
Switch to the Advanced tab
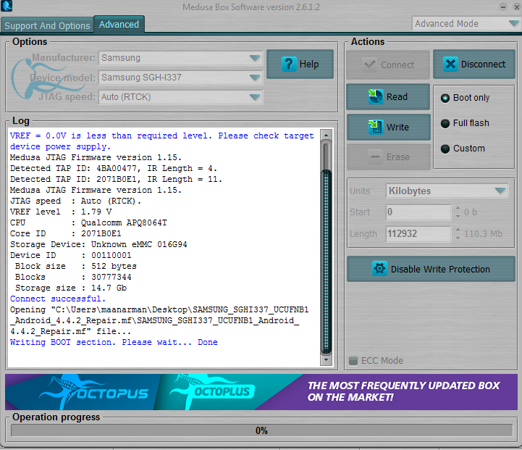[x=119, y=24]
